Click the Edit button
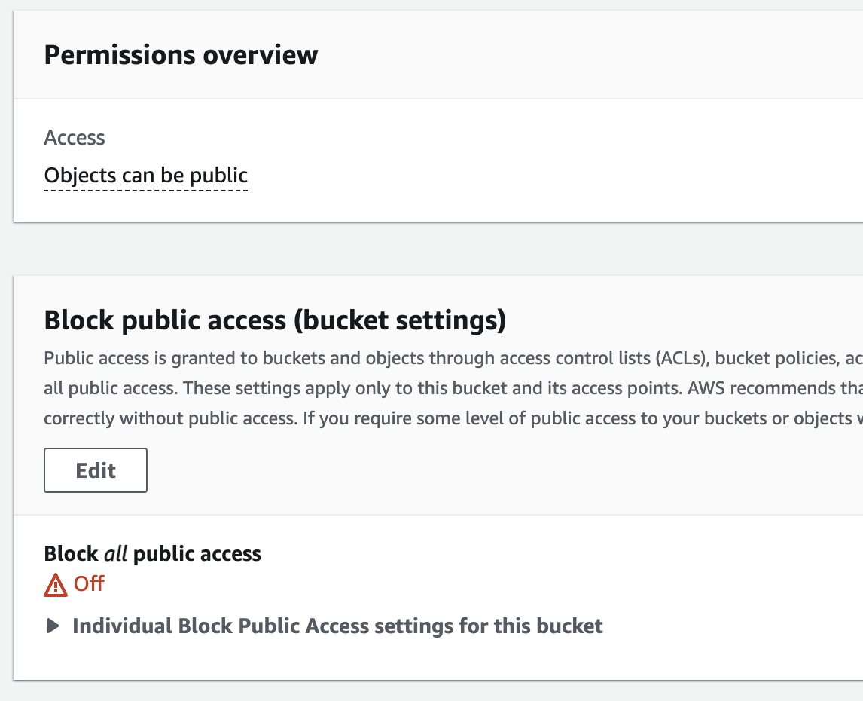 [x=95, y=470]
